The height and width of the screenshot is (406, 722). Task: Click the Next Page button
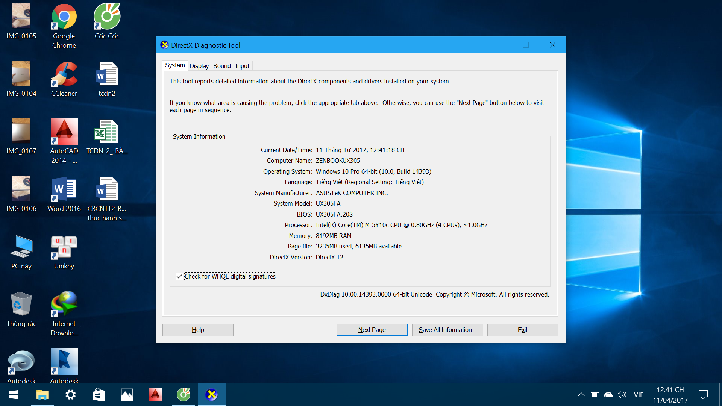coord(372,330)
